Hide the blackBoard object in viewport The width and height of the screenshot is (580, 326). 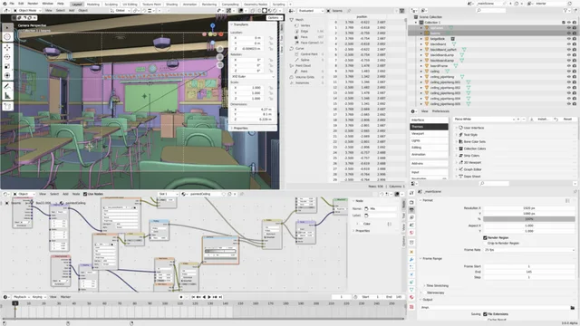(568, 44)
